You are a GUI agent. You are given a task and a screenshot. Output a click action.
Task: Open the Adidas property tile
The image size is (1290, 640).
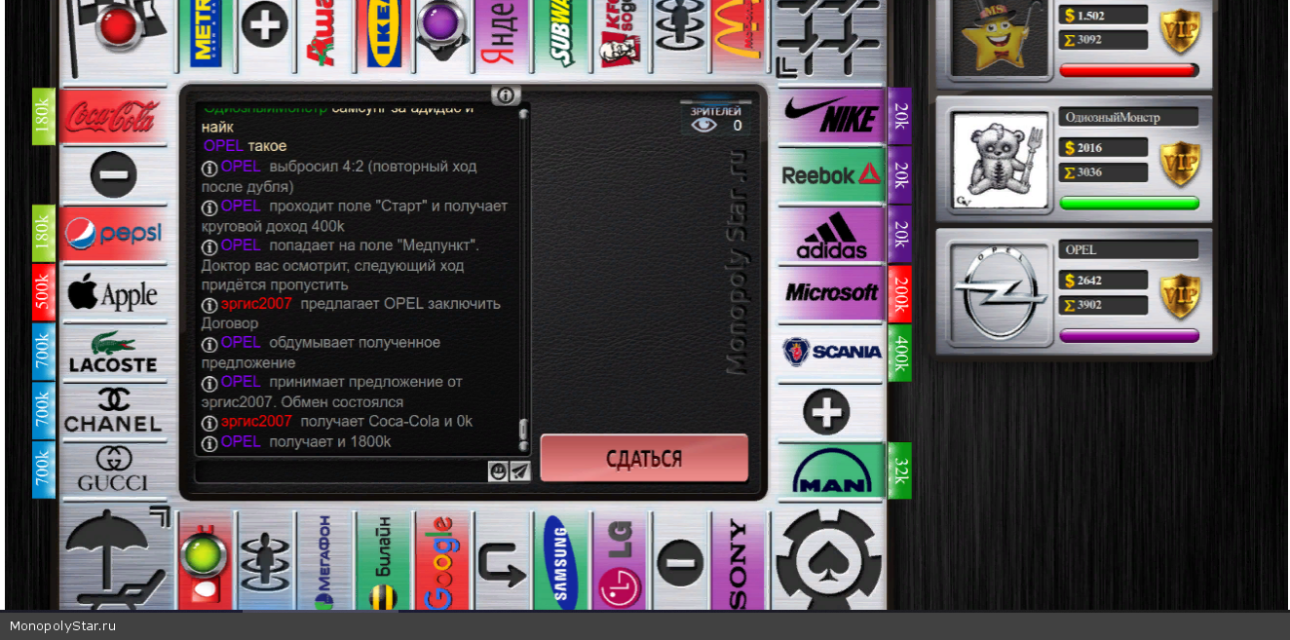coord(831,235)
